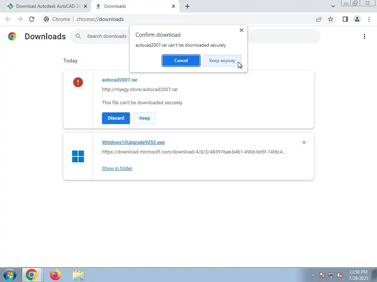This screenshot has height=282, width=377.
Task: Switch to the Download Autodesk AutoCAD tab
Action: pyautogui.click(x=46, y=6)
